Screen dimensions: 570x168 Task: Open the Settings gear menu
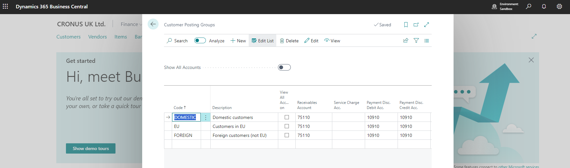pyautogui.click(x=559, y=6)
